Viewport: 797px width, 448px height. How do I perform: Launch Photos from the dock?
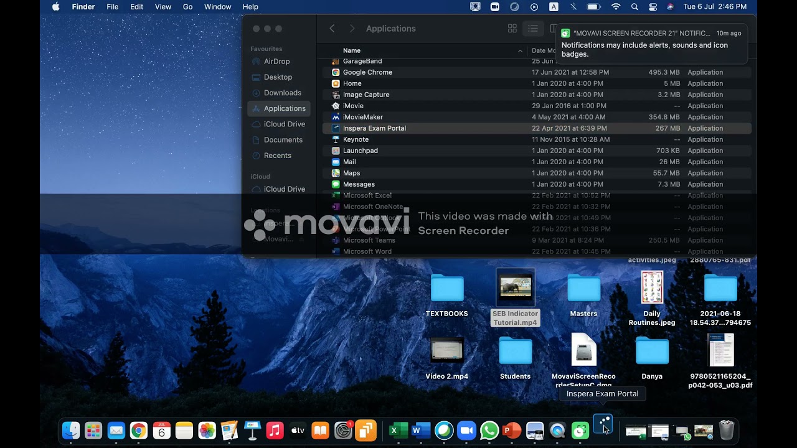point(207,431)
